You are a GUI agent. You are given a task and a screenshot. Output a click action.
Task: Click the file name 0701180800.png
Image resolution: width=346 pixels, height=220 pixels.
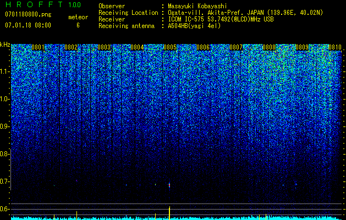point(28,14)
